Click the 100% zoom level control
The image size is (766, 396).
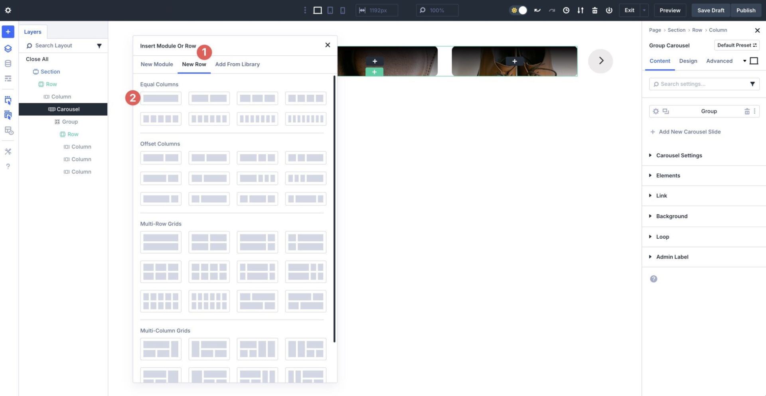click(x=437, y=10)
